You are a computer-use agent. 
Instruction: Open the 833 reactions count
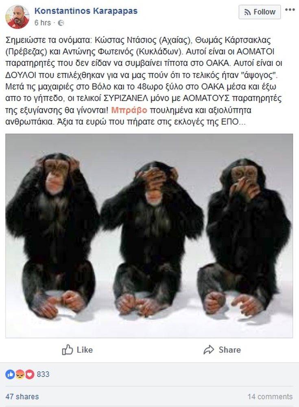43,374
